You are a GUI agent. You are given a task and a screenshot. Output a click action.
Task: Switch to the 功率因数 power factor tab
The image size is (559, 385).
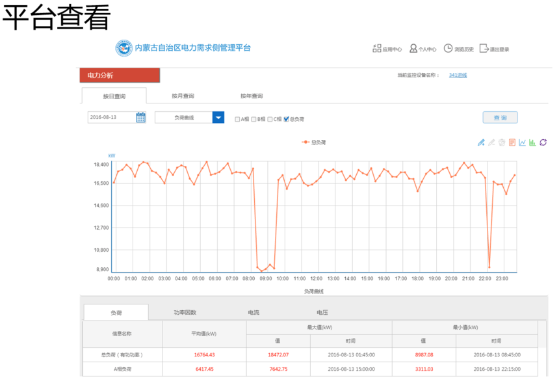coord(185,312)
